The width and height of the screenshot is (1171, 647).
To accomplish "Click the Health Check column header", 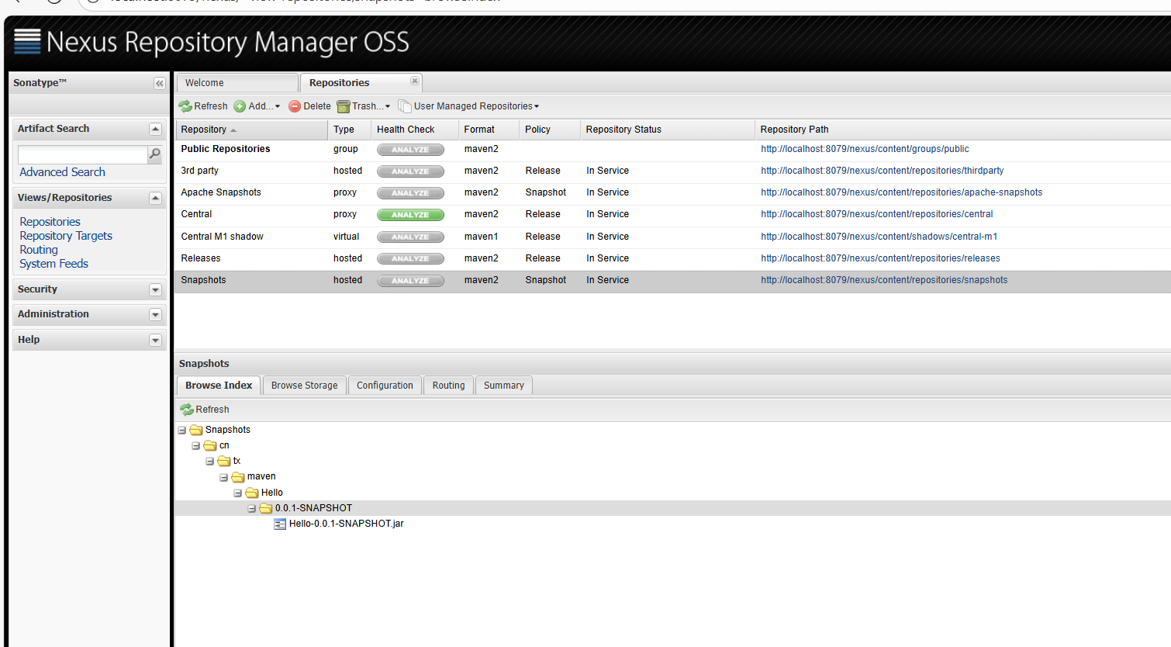I will coord(414,130).
